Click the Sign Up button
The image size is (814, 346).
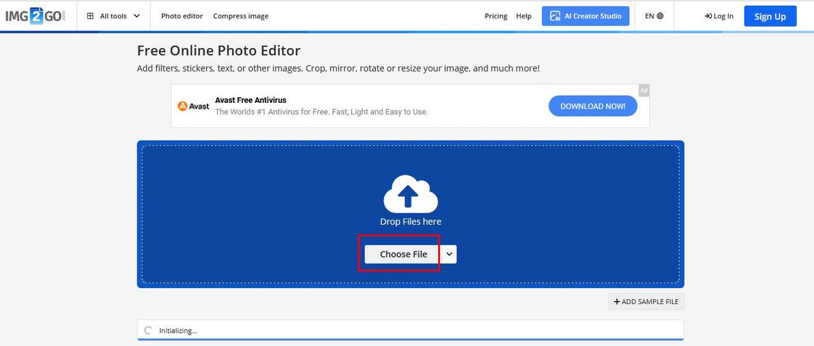(x=770, y=17)
